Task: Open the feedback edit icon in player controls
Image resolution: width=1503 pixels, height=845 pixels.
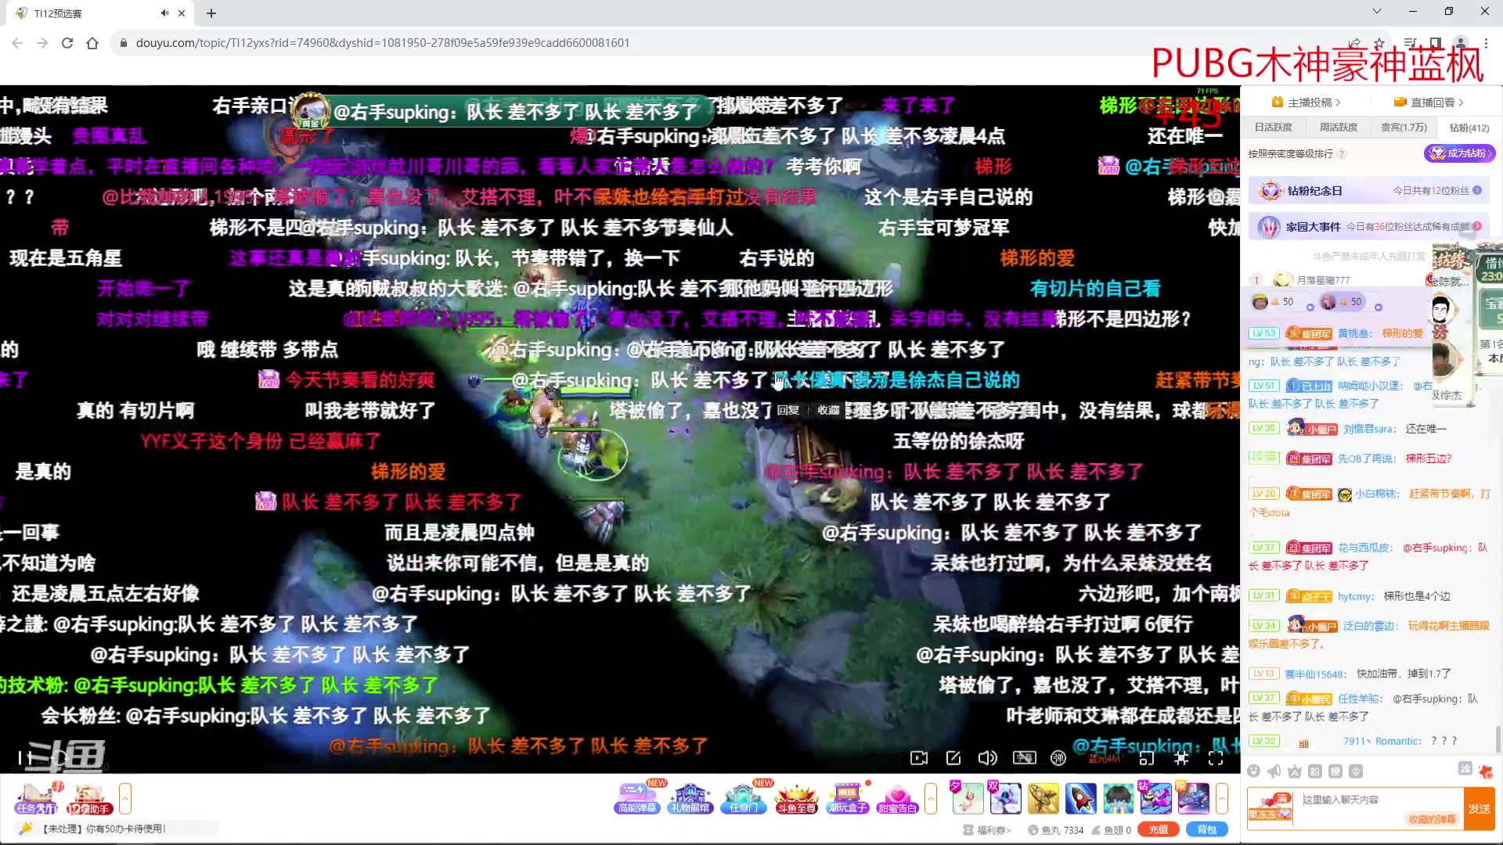Action: (953, 757)
